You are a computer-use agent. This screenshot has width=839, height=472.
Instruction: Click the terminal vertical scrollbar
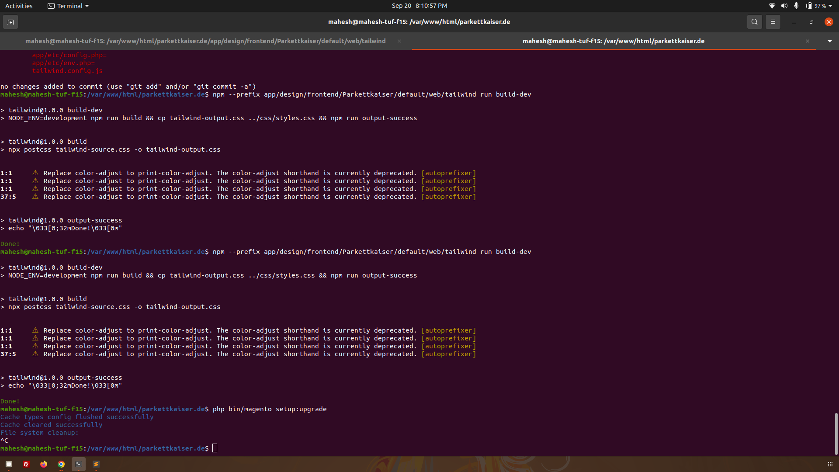(836, 434)
